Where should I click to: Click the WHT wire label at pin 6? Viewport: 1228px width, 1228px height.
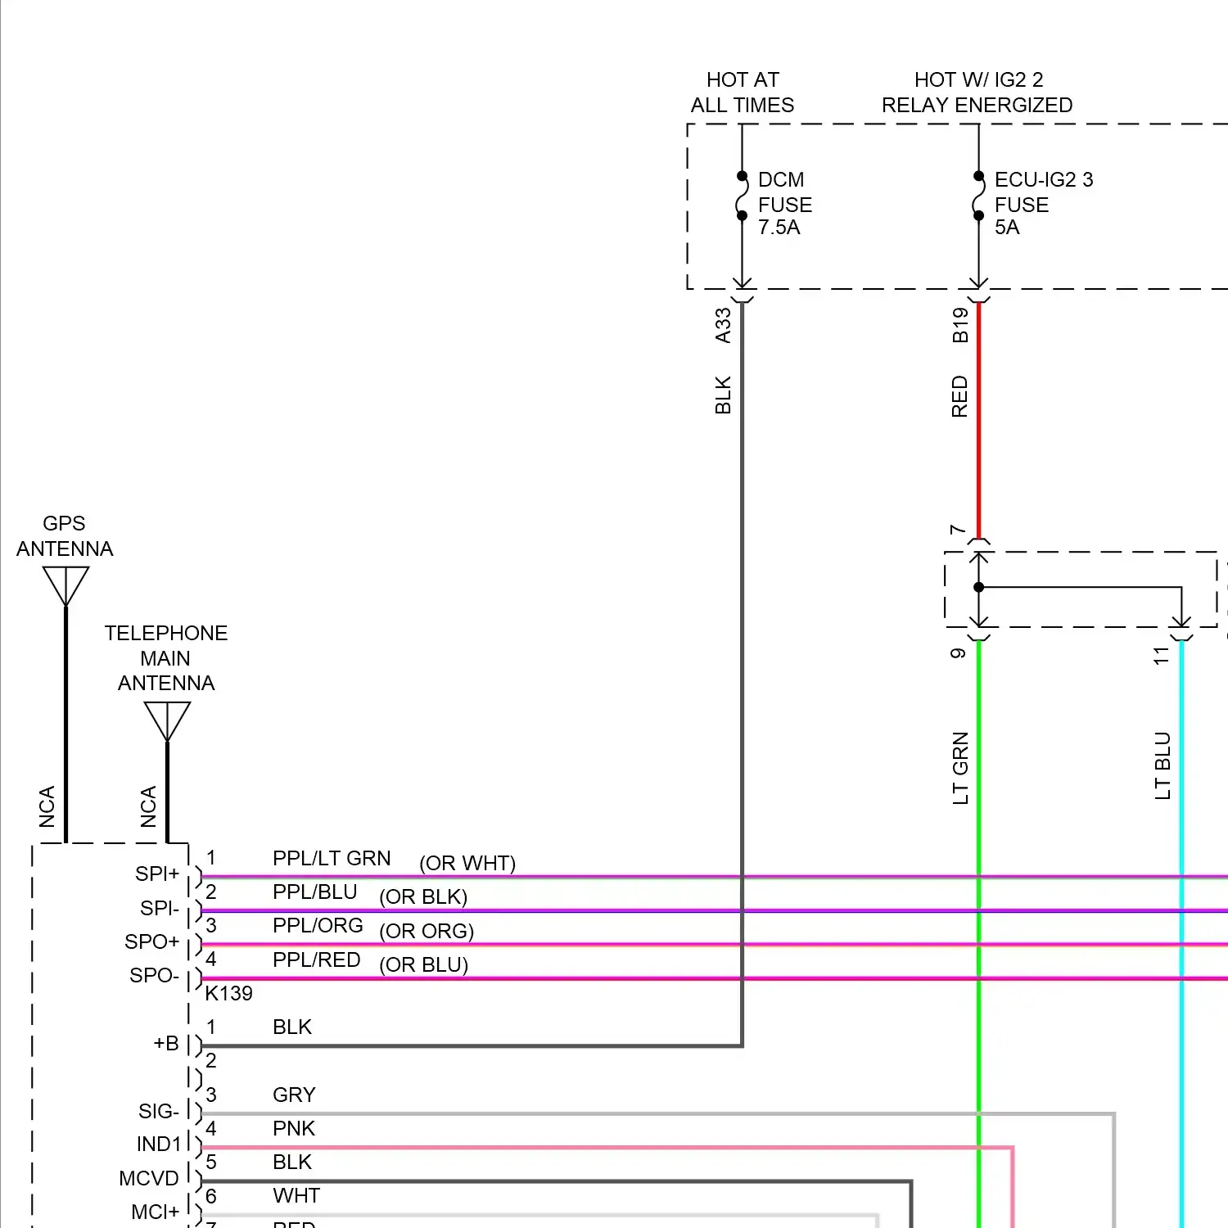coord(296,1195)
